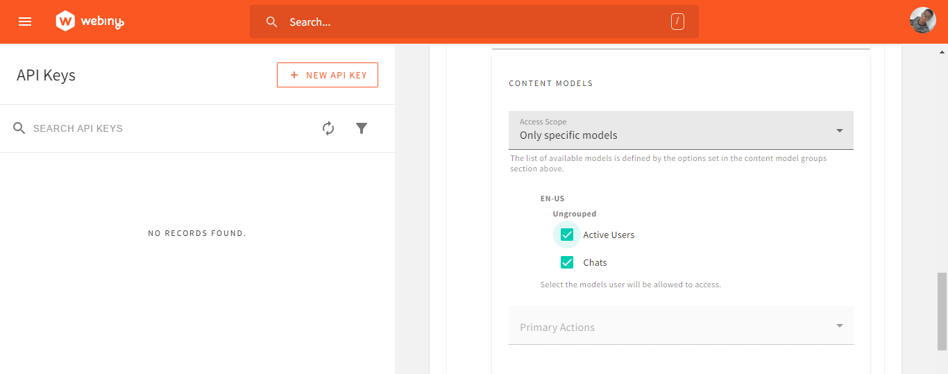Image resolution: width=948 pixels, height=374 pixels.
Task: Open the user avatar menu
Action: [923, 21]
